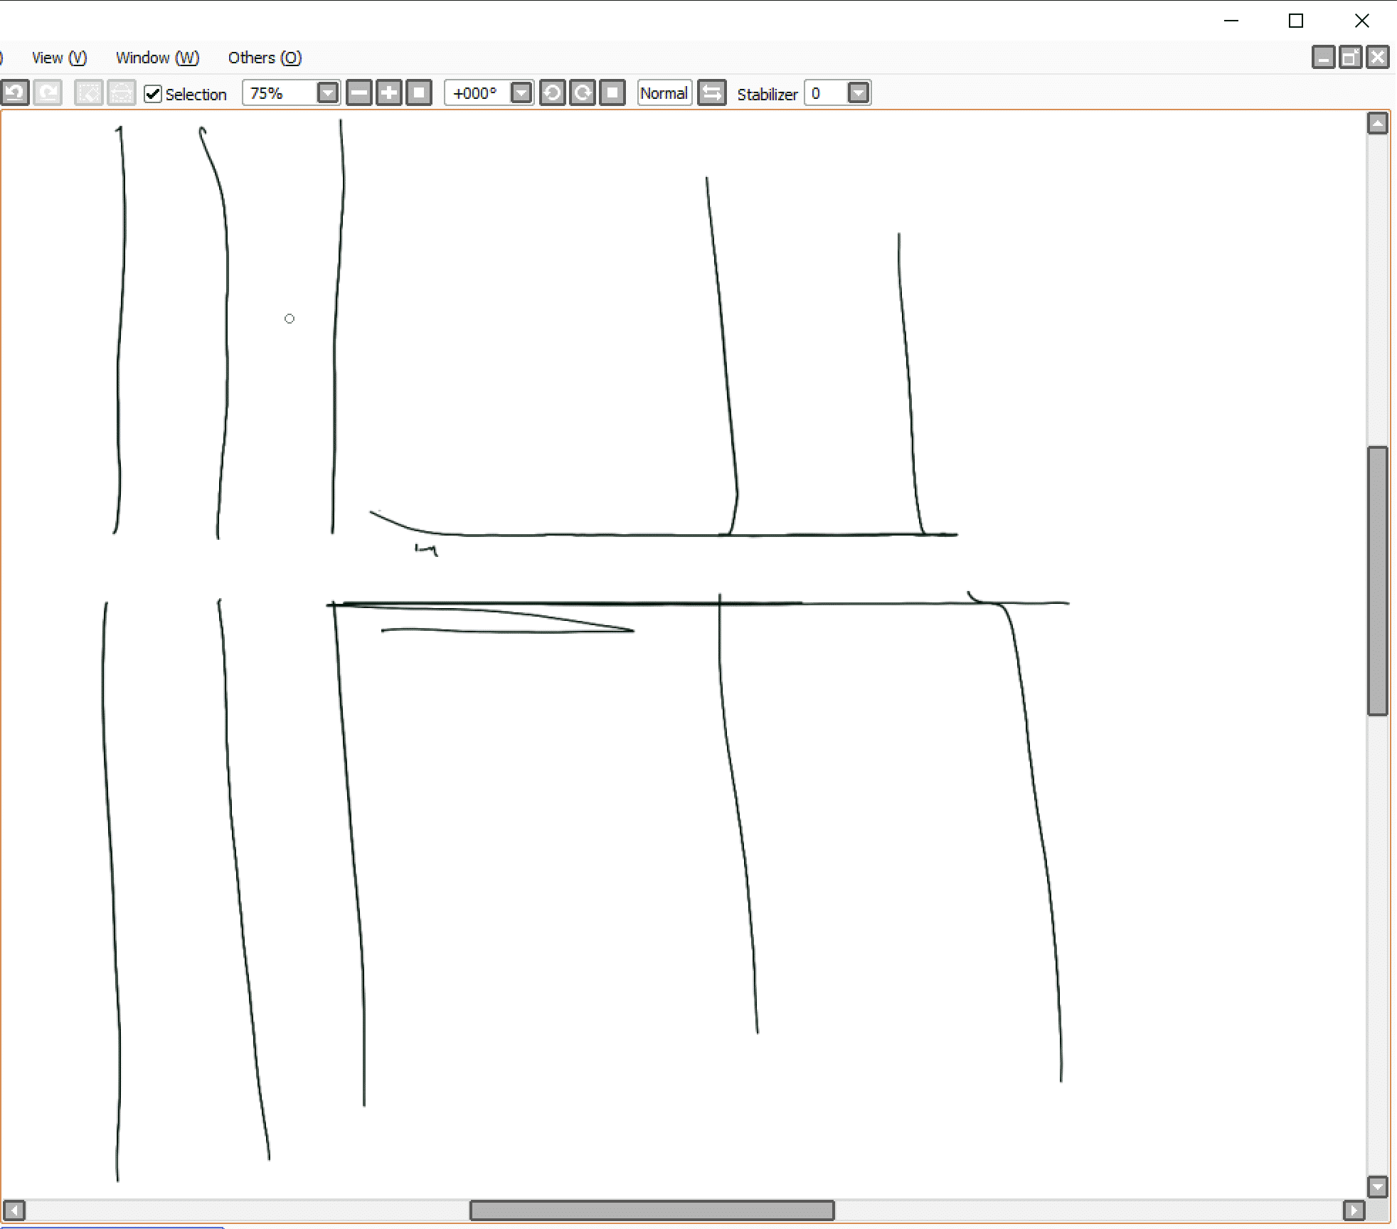Click horizontal scrollbar right arrow
Image resolution: width=1397 pixels, height=1229 pixels.
click(x=1354, y=1210)
